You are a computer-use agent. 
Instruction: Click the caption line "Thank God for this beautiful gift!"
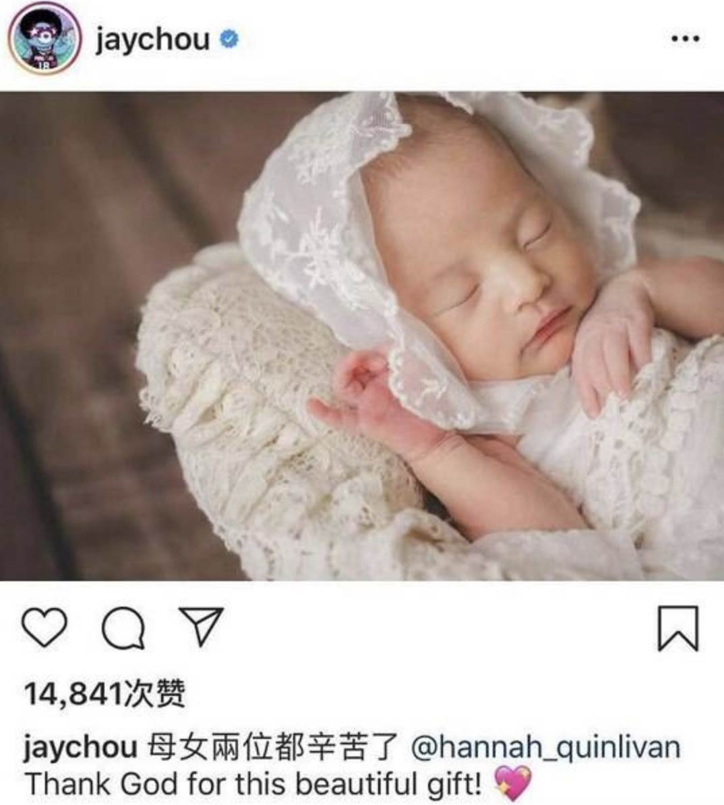[x=253, y=784]
